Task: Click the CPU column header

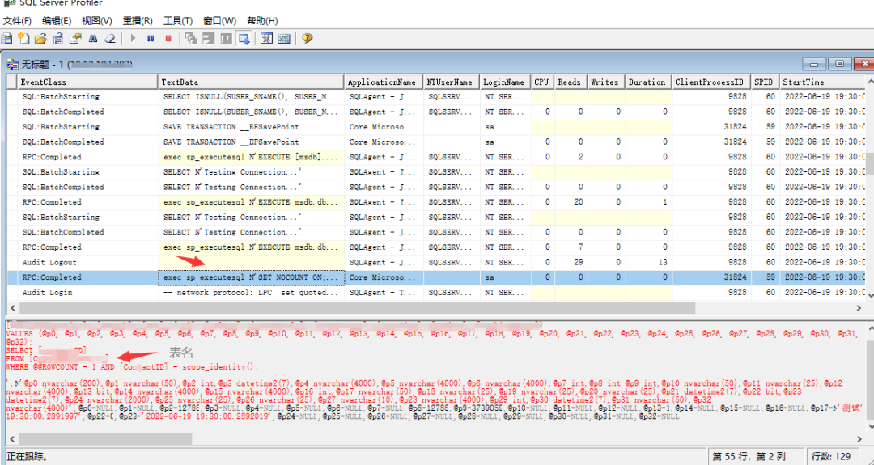Action: tap(542, 82)
